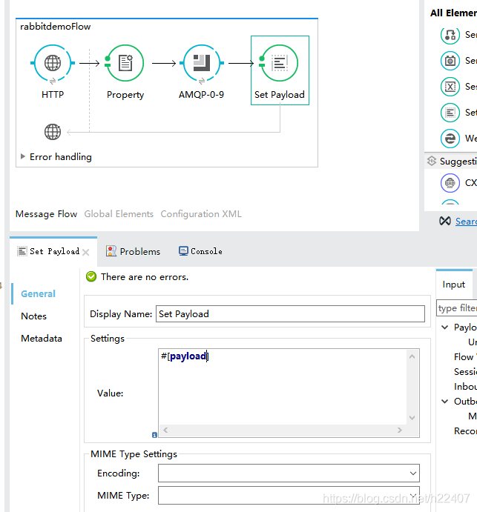477x512 pixels.
Task: Click the Search in Exchange link
Action: pyautogui.click(x=466, y=221)
